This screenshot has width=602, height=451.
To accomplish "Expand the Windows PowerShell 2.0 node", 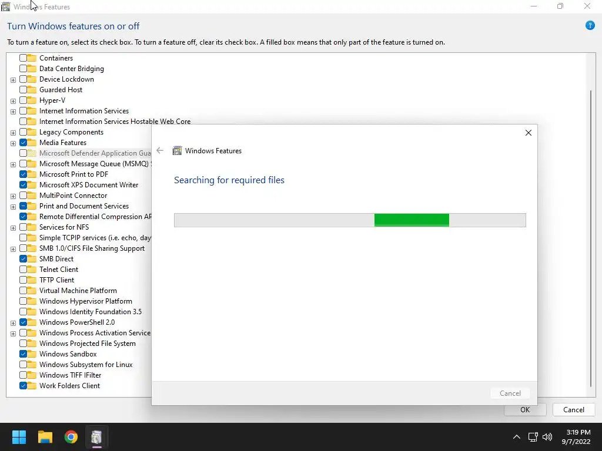I will tap(13, 323).
